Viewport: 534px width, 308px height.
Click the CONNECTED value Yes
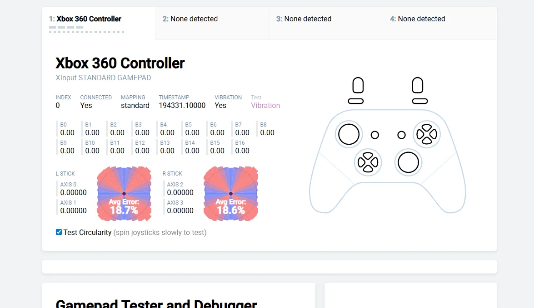click(86, 105)
